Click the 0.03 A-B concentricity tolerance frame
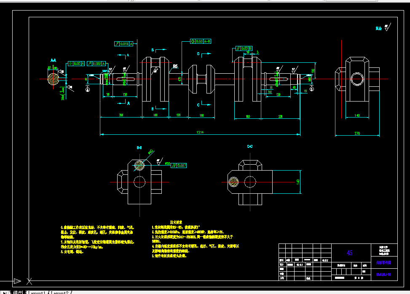The width and height of the screenshot is (410, 294). click(201, 41)
